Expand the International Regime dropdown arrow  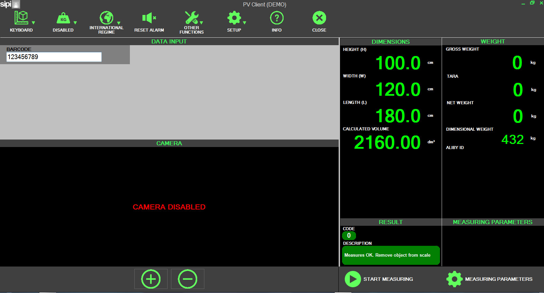coord(119,23)
